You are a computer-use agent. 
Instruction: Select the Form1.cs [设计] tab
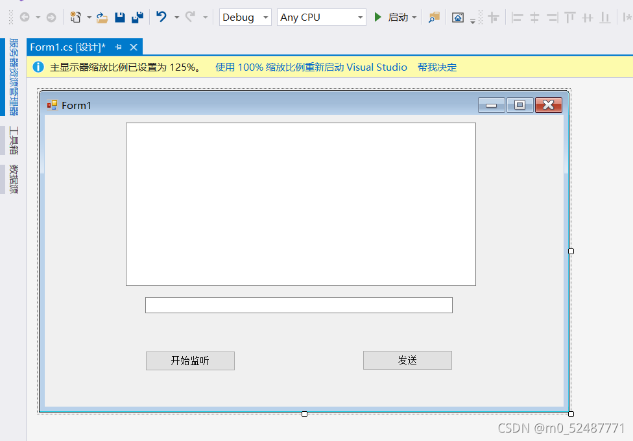click(x=68, y=47)
